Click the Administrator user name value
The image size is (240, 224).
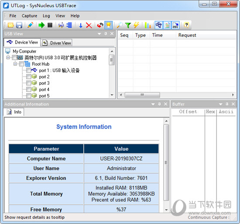point(121,168)
